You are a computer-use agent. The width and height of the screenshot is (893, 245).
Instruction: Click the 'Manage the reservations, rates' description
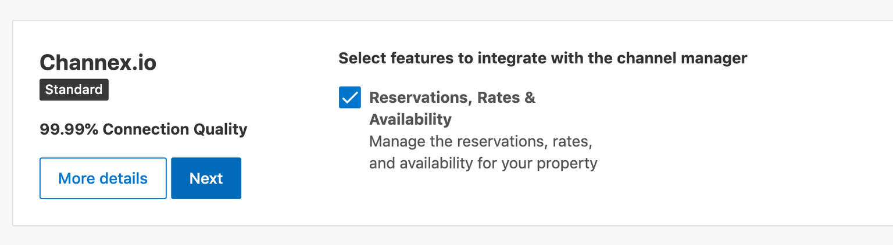click(x=481, y=141)
